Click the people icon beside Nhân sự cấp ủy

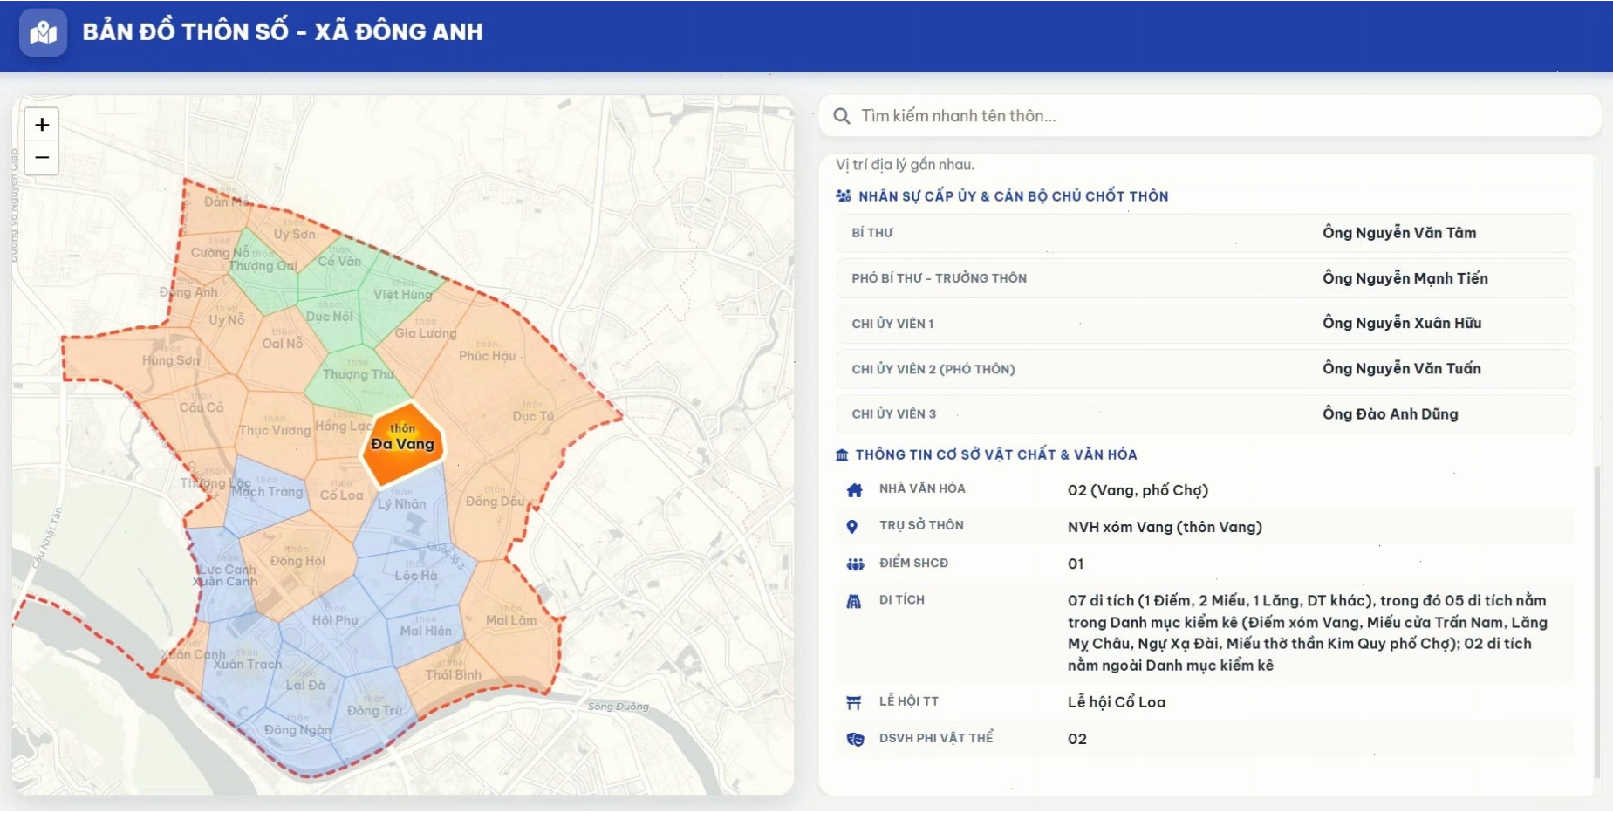tap(843, 196)
